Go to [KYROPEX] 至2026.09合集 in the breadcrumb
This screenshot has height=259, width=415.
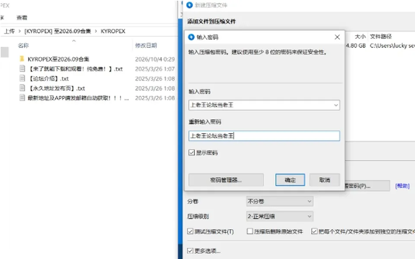(x=57, y=31)
